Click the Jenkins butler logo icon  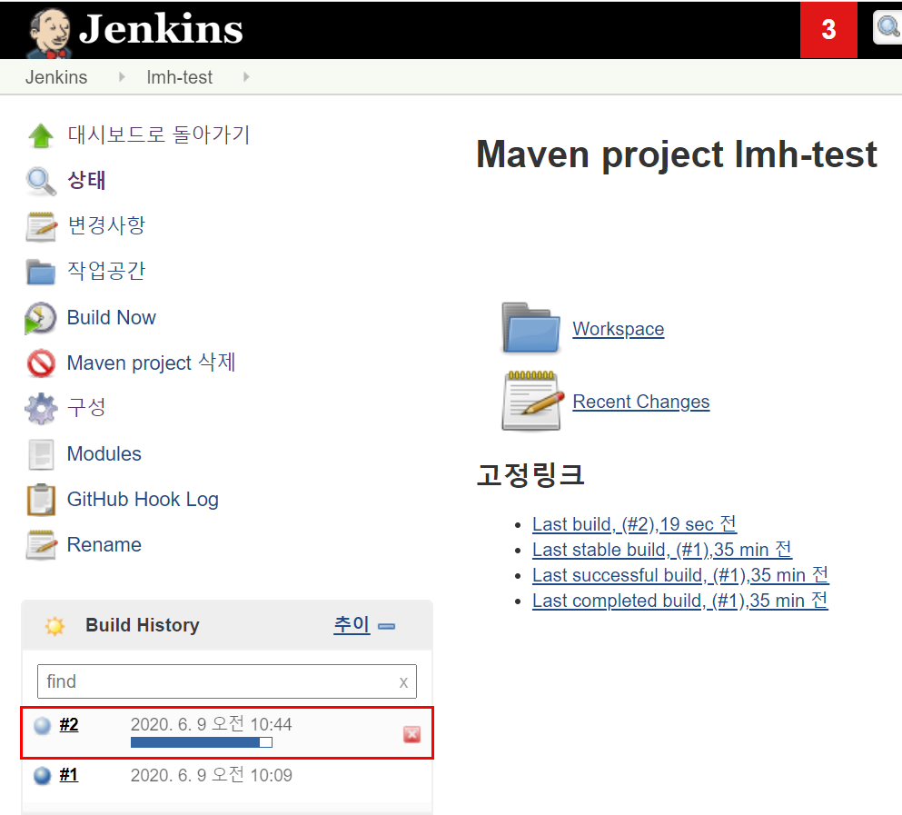point(49,33)
